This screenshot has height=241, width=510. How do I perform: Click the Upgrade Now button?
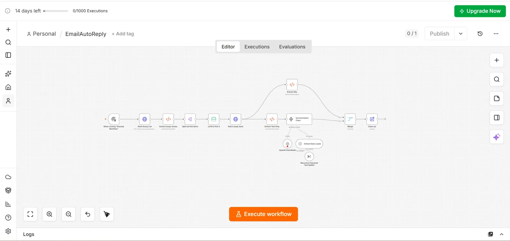tap(480, 11)
